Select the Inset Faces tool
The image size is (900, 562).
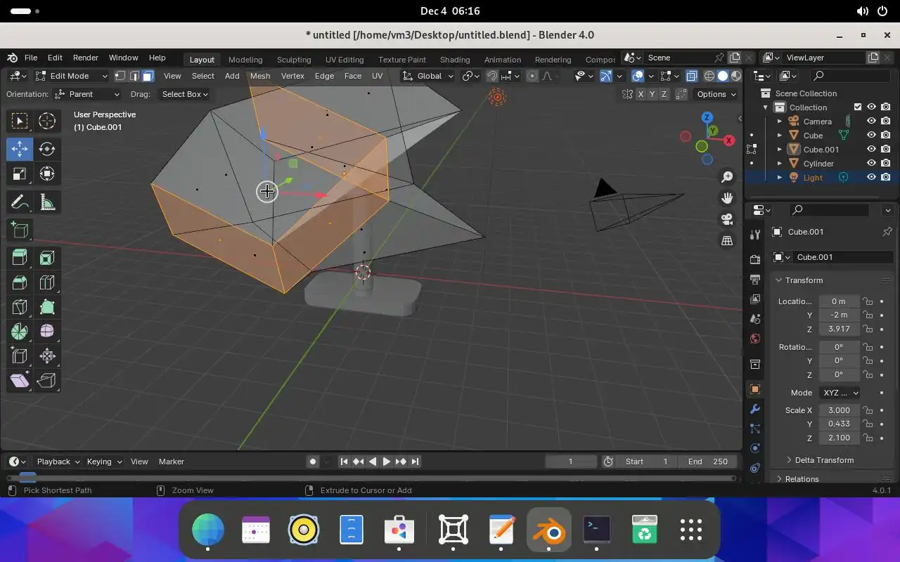coord(47,258)
